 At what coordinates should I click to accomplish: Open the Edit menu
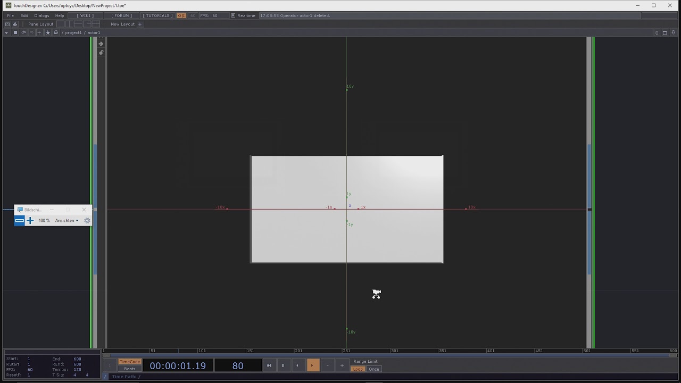coord(24,15)
